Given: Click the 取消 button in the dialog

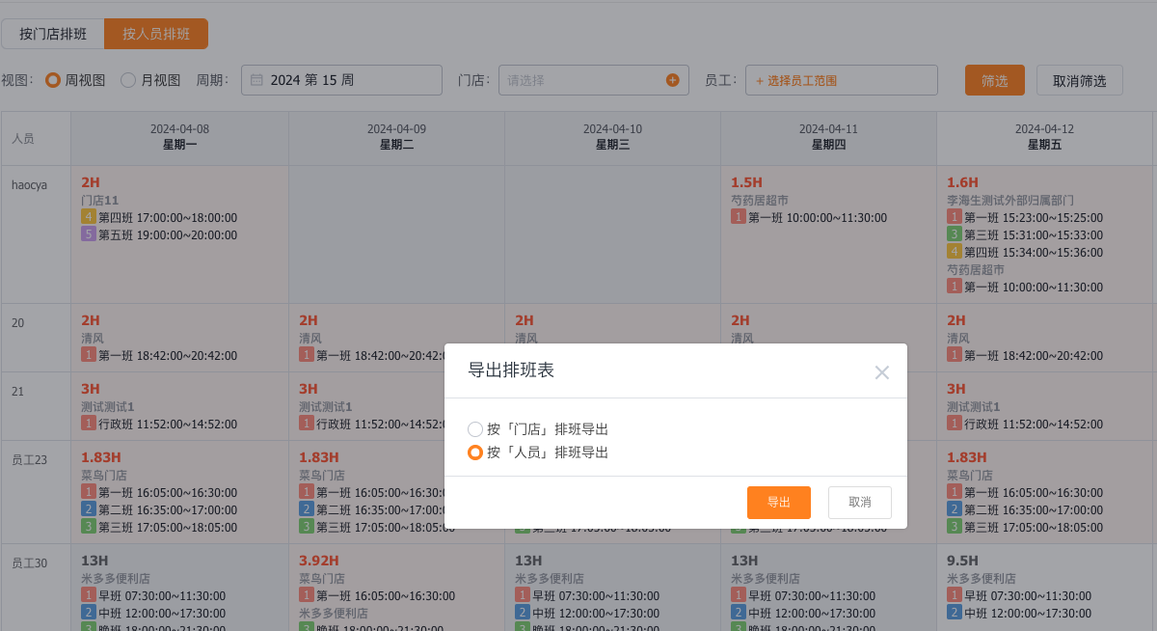Looking at the screenshot, I should click(x=859, y=502).
